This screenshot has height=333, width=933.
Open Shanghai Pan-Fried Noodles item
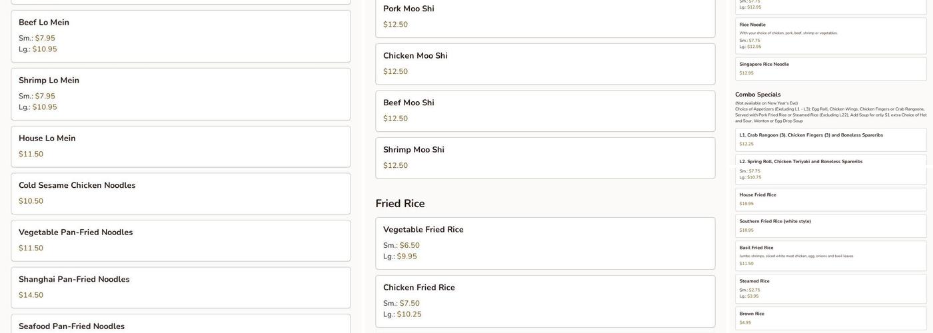[181, 287]
